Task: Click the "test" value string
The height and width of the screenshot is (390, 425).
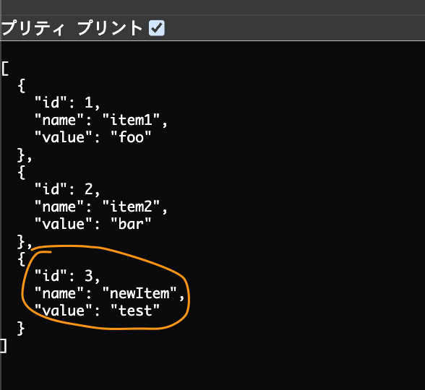Action: tap(135, 311)
